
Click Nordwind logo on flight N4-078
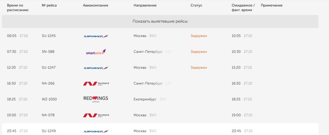pos(96,115)
